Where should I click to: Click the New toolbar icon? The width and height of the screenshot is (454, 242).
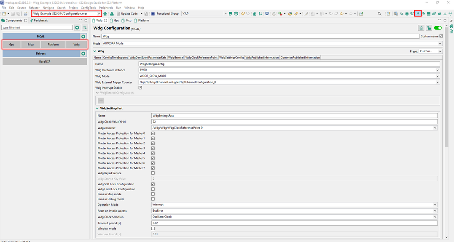[4, 13]
